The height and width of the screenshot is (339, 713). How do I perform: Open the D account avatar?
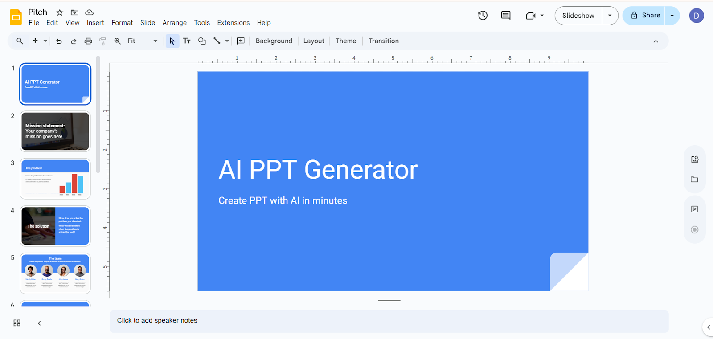[697, 16]
